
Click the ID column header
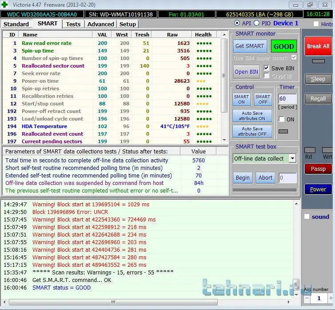click(11, 34)
